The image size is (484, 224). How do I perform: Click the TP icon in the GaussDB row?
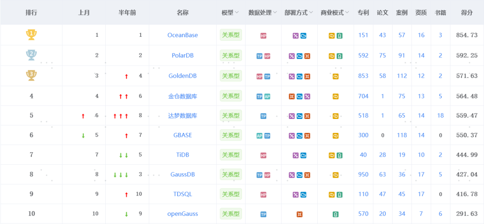pos(259,175)
